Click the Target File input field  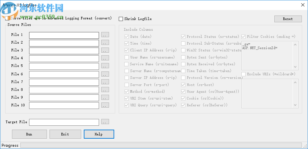tap(64, 122)
